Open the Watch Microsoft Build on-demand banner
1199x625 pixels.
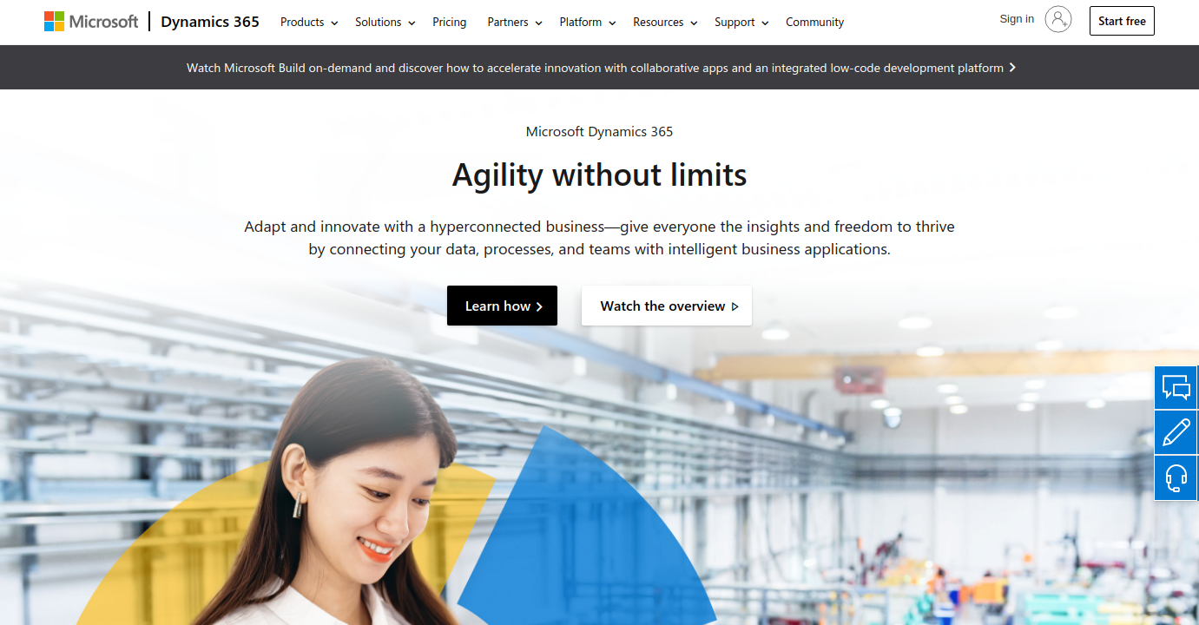(x=600, y=68)
